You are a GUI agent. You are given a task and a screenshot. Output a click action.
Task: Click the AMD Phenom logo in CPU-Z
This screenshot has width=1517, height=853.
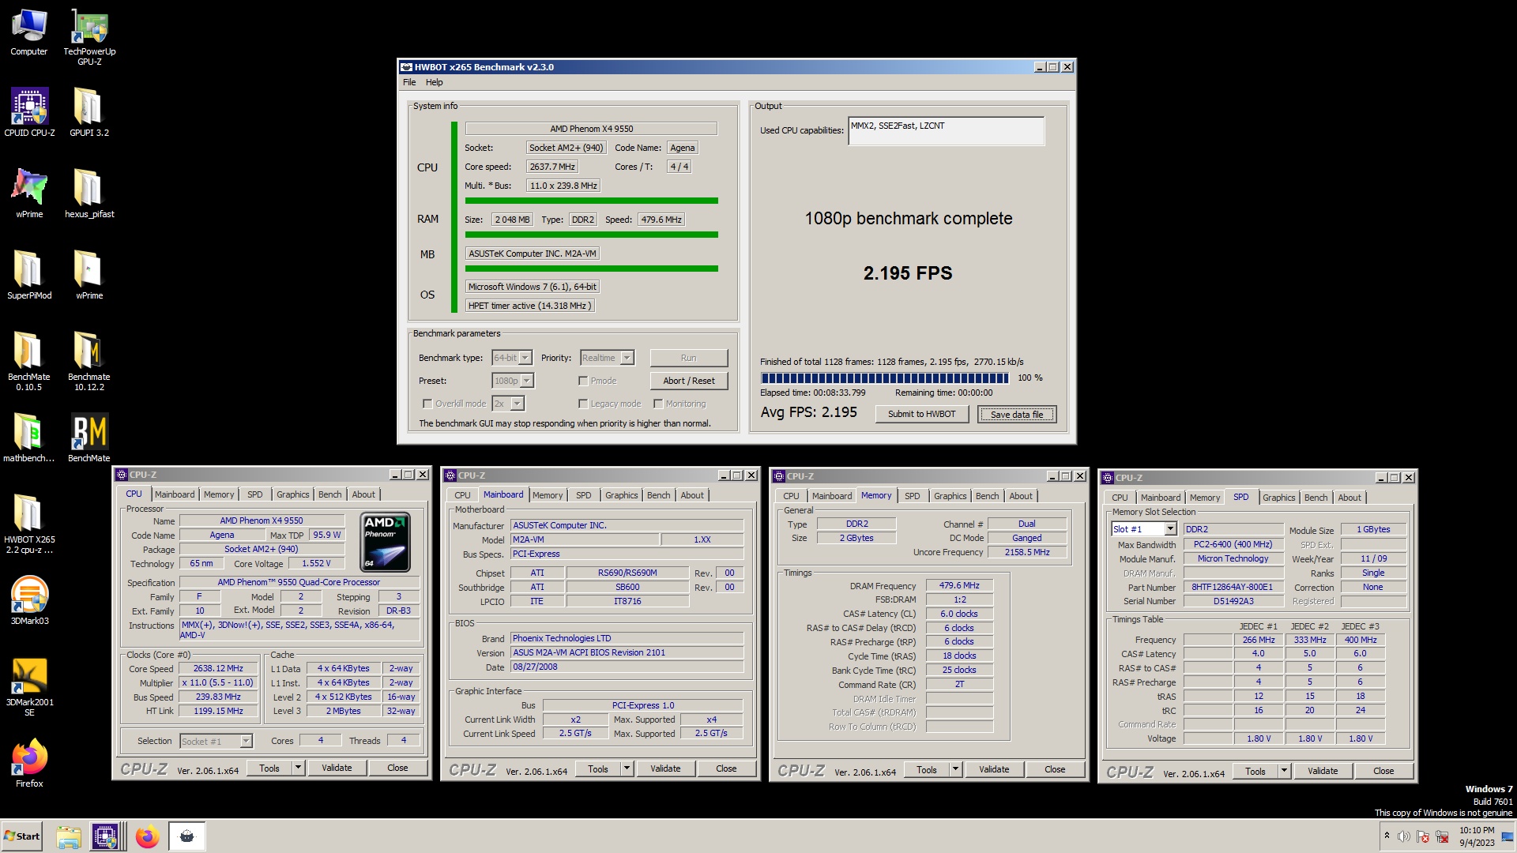(x=385, y=542)
